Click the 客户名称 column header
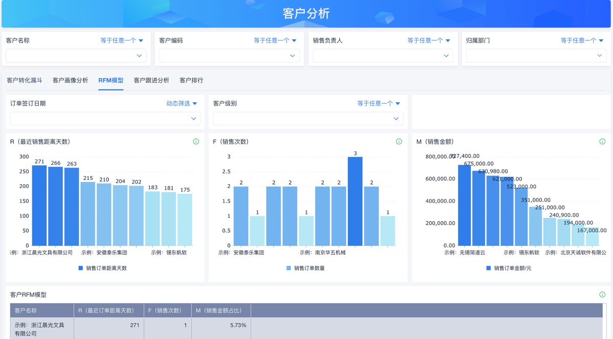The width and height of the screenshot is (613, 339). [x=42, y=310]
